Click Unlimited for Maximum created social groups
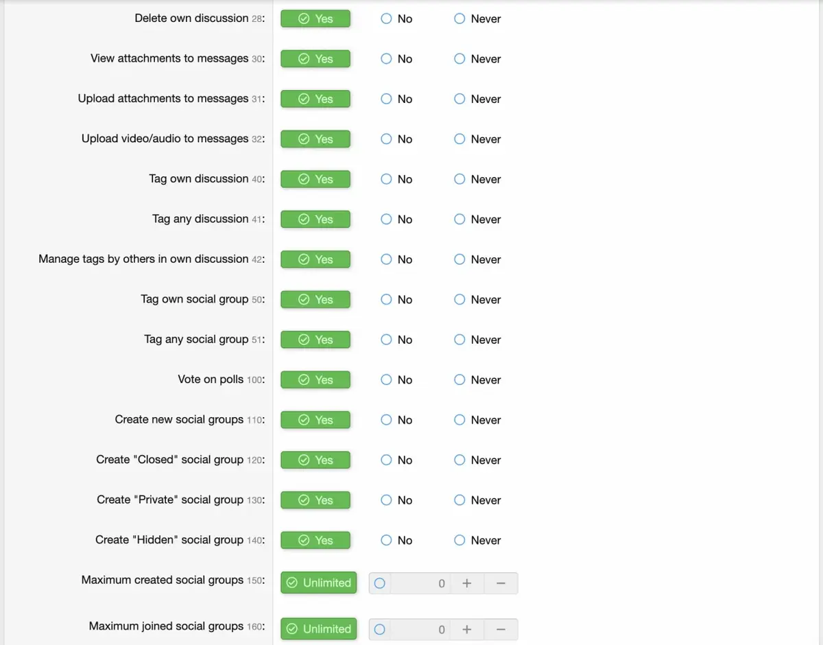 click(319, 583)
